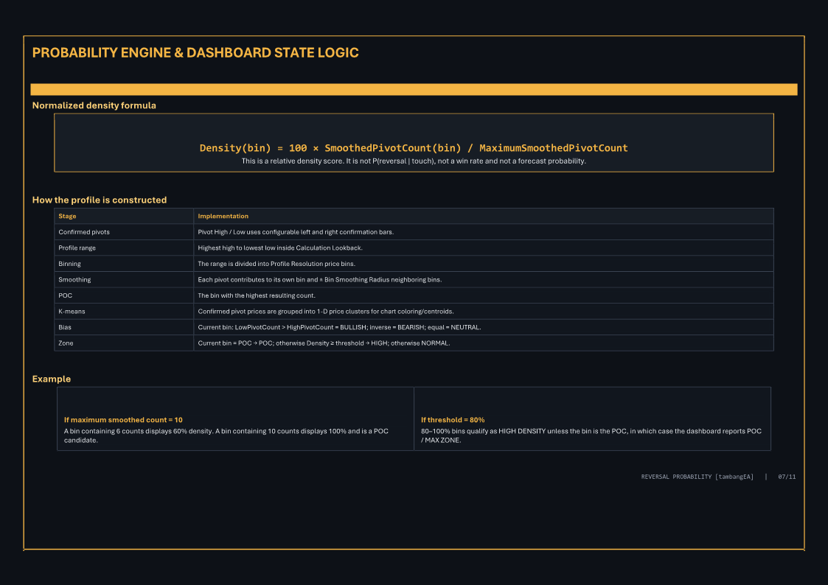Click the Example section heading
The height and width of the screenshot is (585, 828).
point(51,379)
